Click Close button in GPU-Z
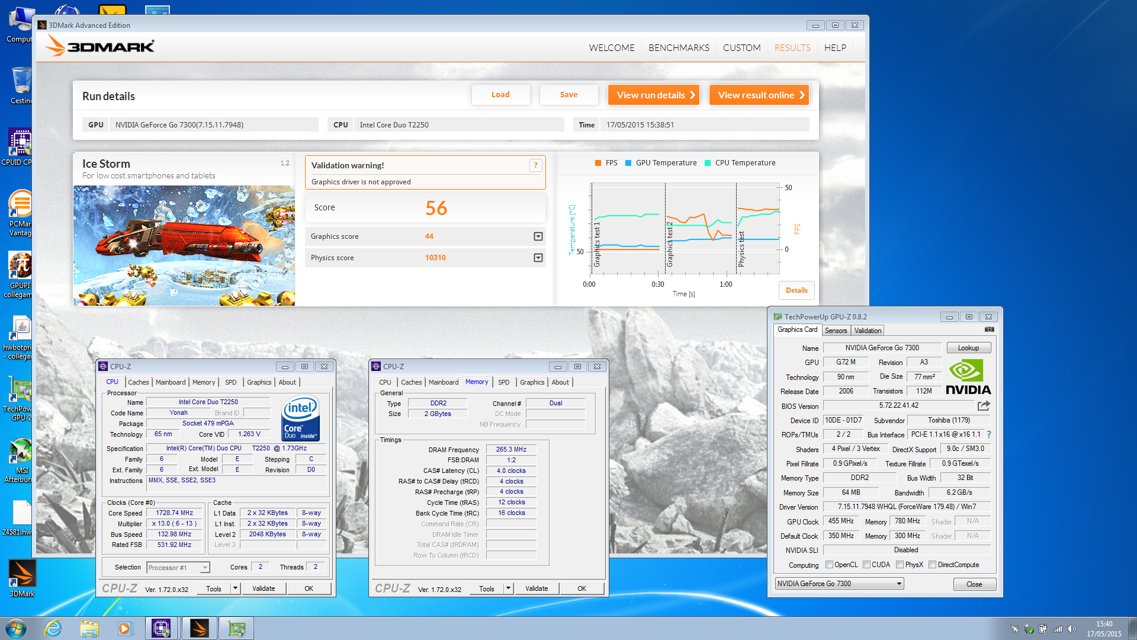Screen dimensions: 1137x640 (x=974, y=584)
